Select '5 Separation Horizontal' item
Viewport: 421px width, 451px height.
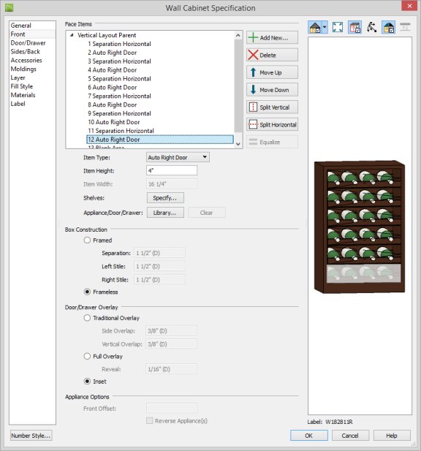point(119,78)
